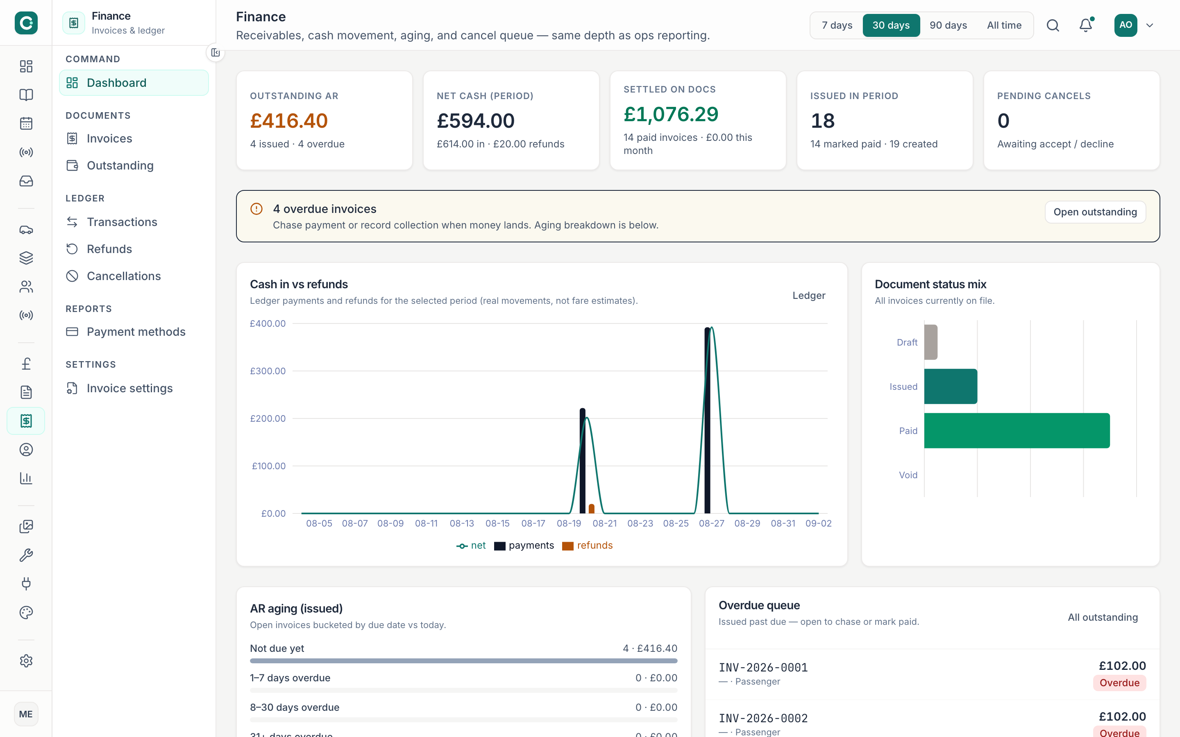Follow the All outstanding link
The height and width of the screenshot is (737, 1180).
coord(1103,617)
